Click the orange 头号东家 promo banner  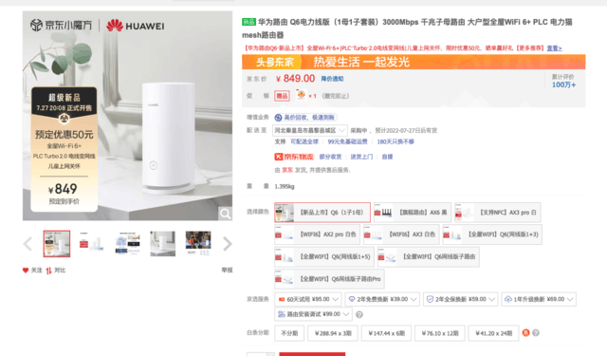(x=414, y=62)
